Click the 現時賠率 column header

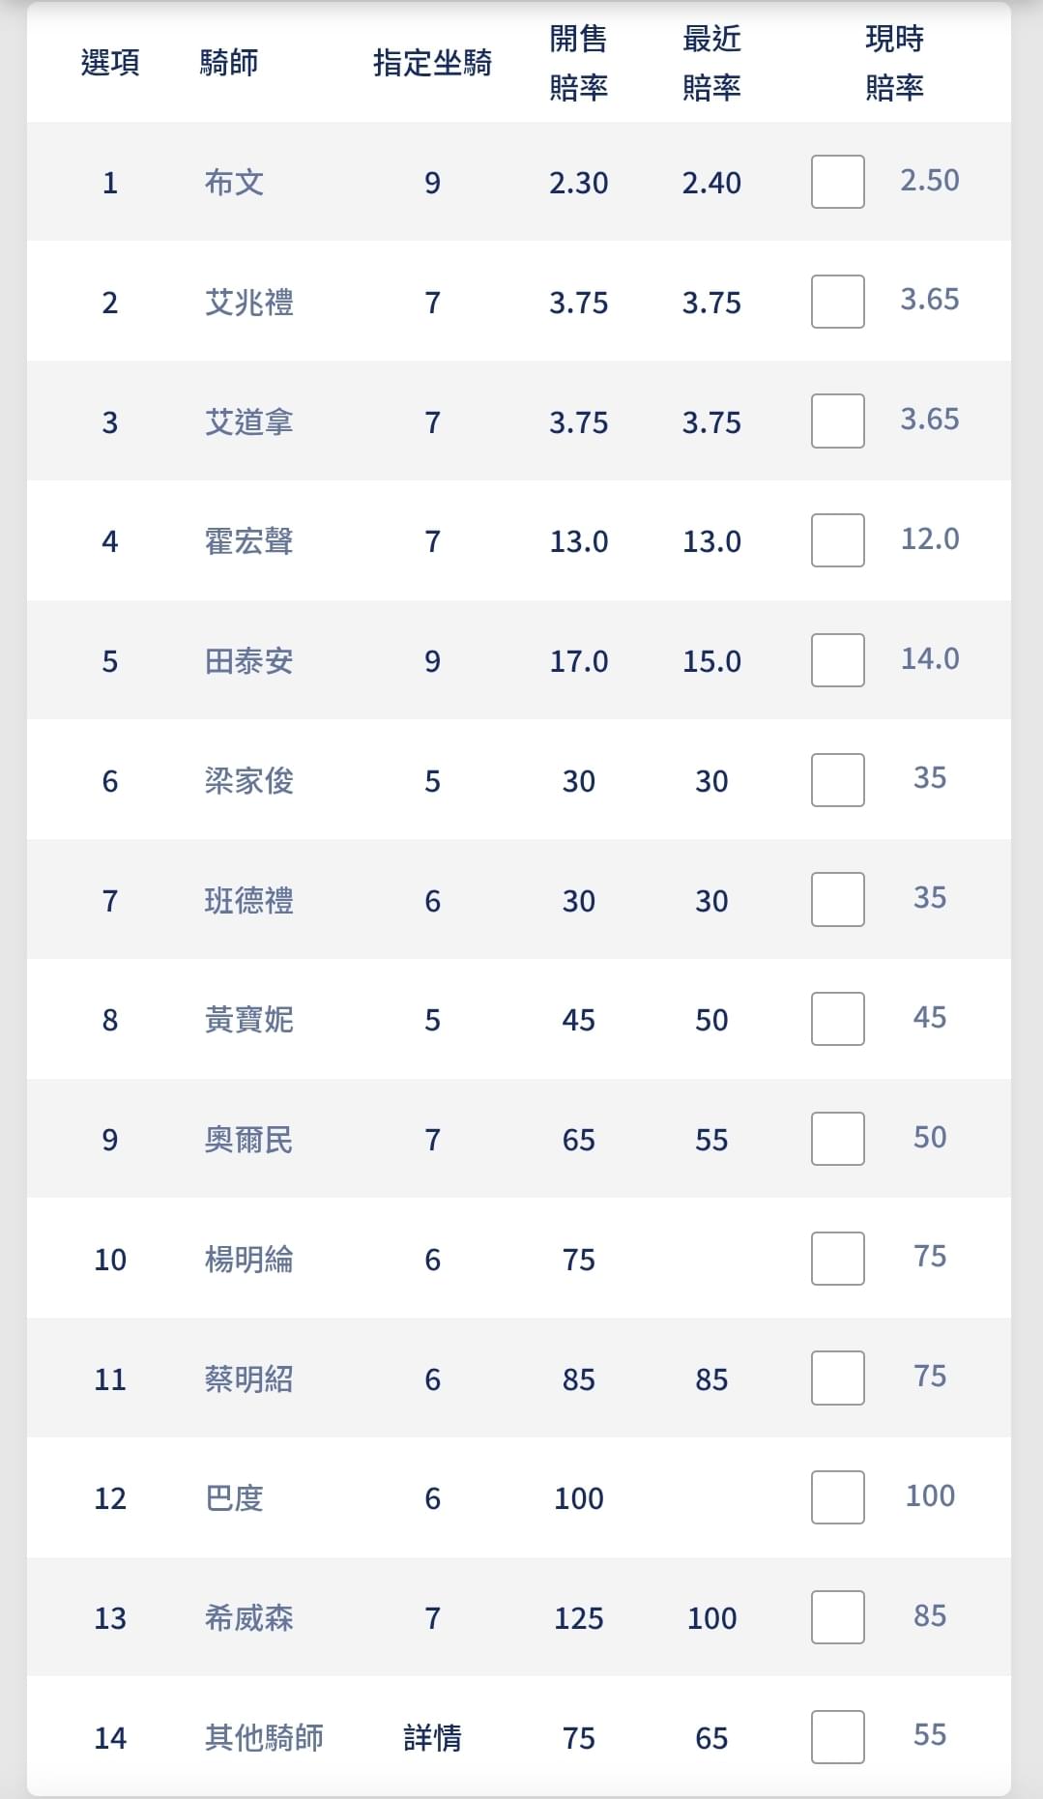[894, 63]
